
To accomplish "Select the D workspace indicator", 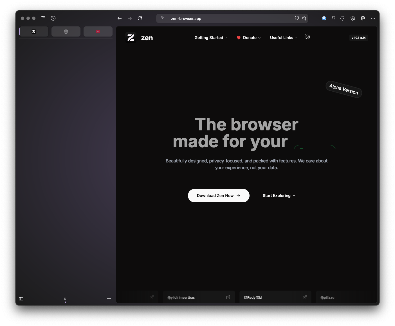I will tap(65, 299).
